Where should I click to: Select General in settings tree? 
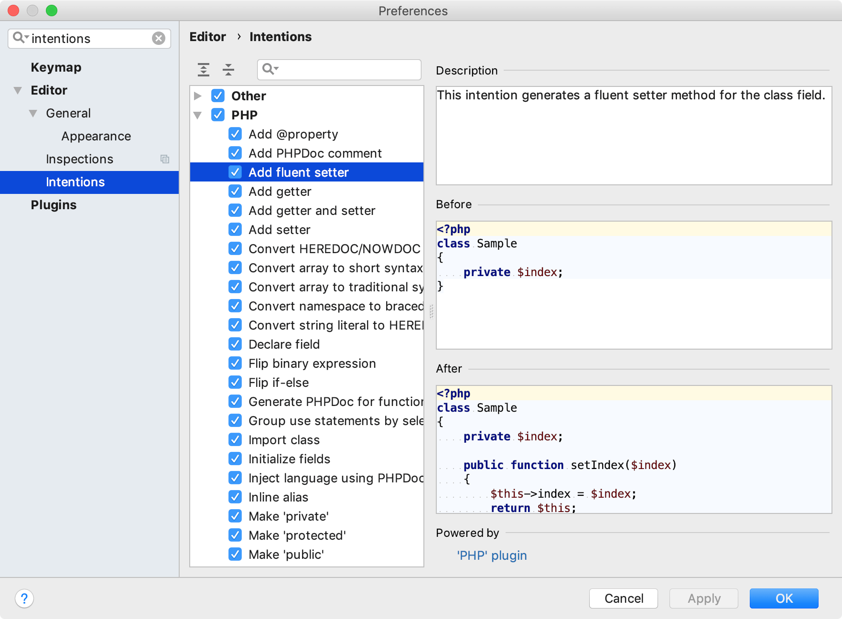pyautogui.click(x=68, y=113)
